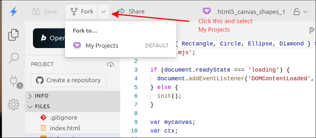Open the index.html file

click(65, 128)
